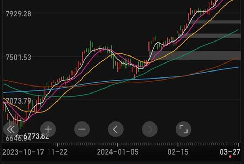The height and width of the screenshot is (164, 244).
Task: Click the red dot below 03-27
Action: click(230, 157)
